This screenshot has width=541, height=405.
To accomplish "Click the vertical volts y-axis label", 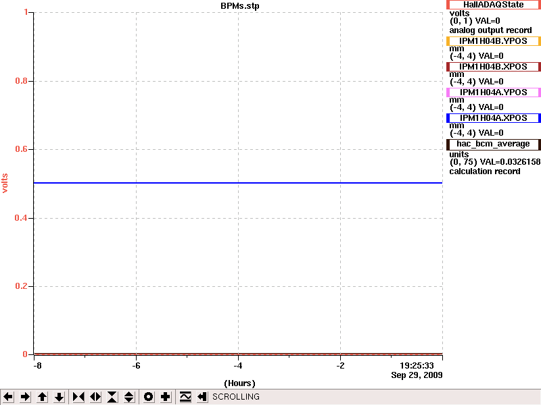I will coord(5,183).
